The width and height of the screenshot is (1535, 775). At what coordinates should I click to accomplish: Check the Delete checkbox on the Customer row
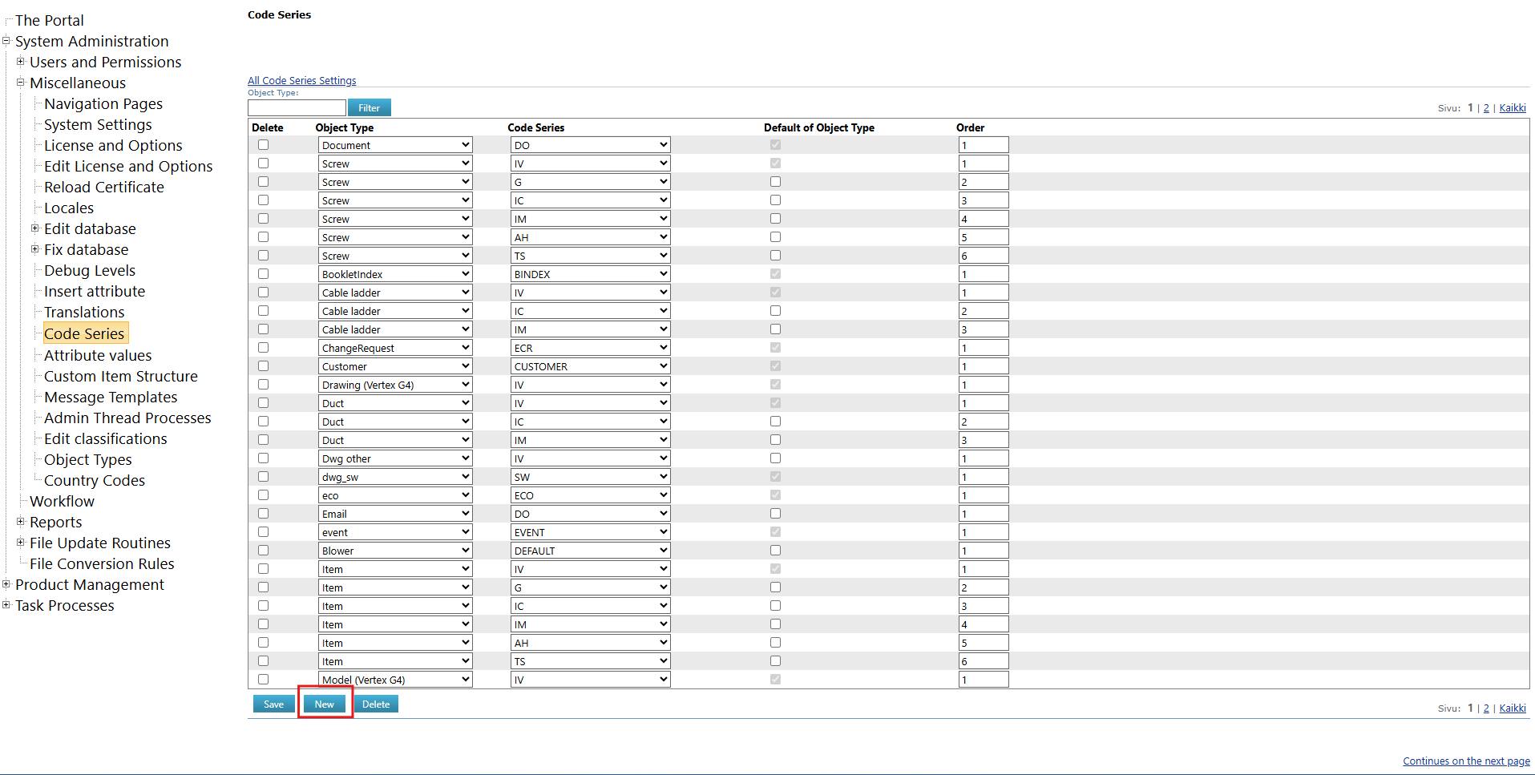pos(263,365)
